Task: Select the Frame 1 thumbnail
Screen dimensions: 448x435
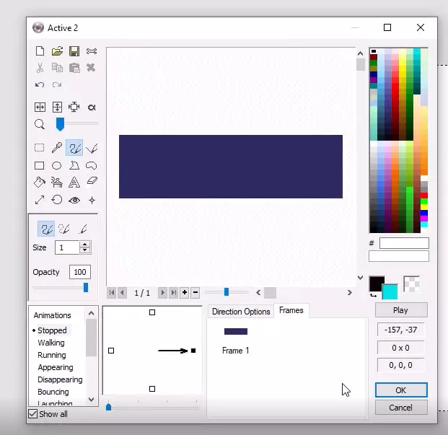Action: click(x=236, y=331)
